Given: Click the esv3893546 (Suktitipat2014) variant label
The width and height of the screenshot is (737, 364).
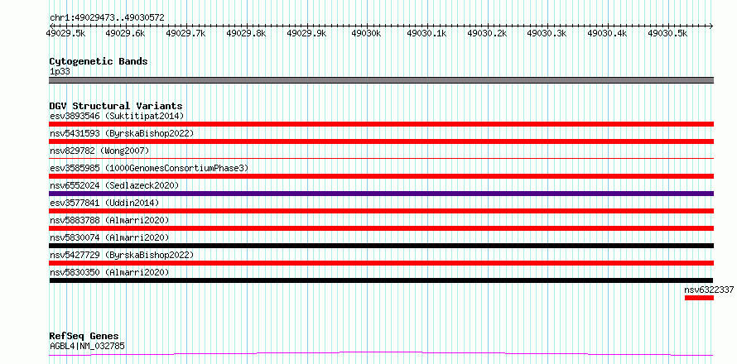Looking at the screenshot, I should pyautogui.click(x=117, y=116).
